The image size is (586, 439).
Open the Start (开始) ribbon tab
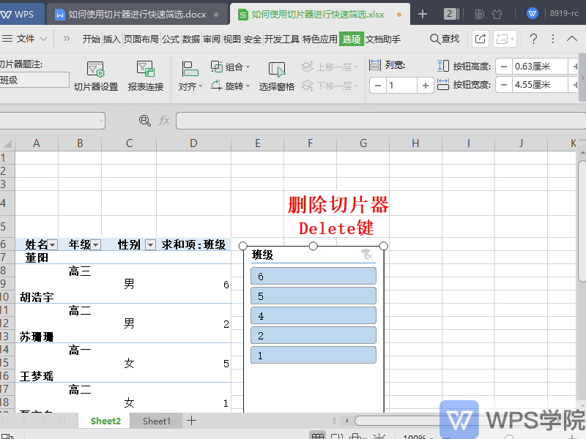pyautogui.click(x=92, y=39)
